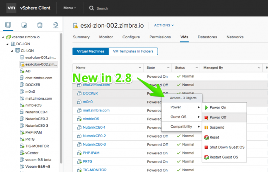Collapse the vcenter.zimbra.io tree node
Viewport: 268px width, 172px height.
coord(3,37)
